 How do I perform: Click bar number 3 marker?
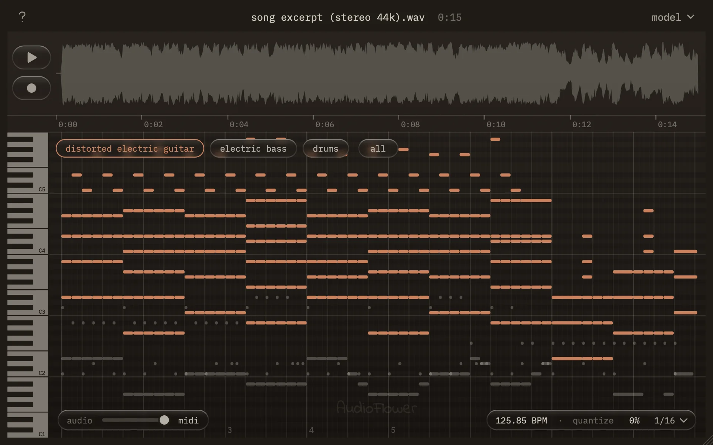pos(229,430)
